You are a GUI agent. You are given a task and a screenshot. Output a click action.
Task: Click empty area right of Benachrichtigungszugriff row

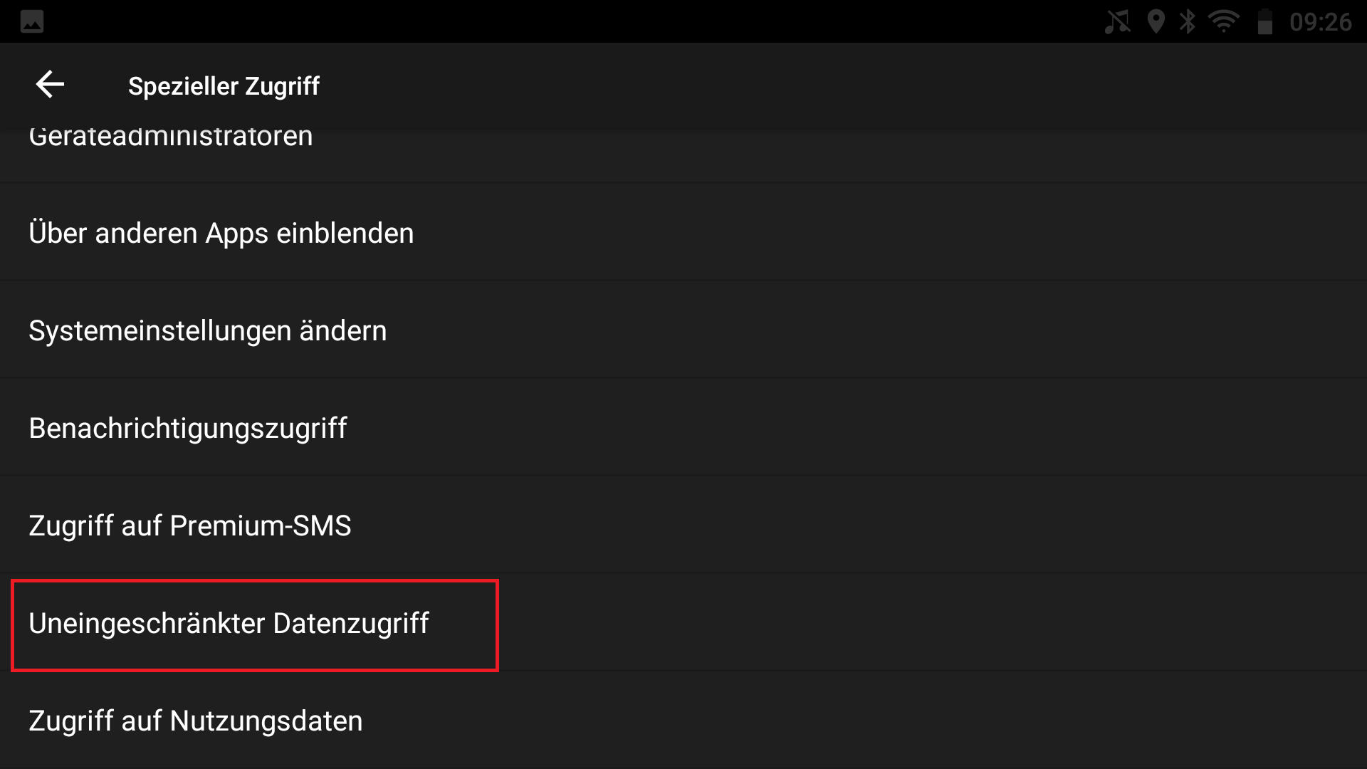pyautogui.click(x=854, y=428)
